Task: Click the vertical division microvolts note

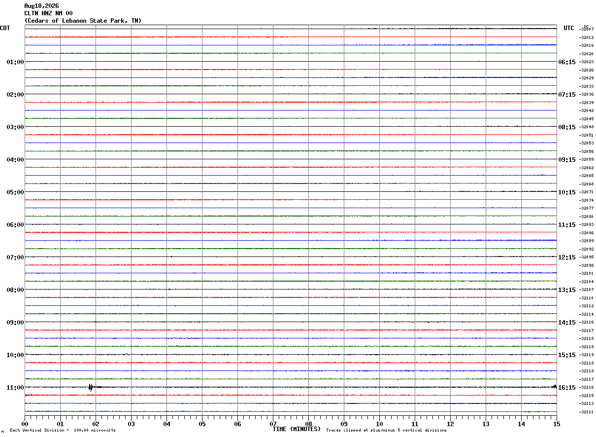Action: coord(63,430)
